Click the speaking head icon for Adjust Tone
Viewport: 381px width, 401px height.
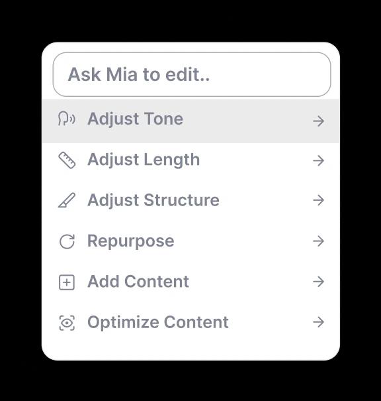[x=67, y=119]
